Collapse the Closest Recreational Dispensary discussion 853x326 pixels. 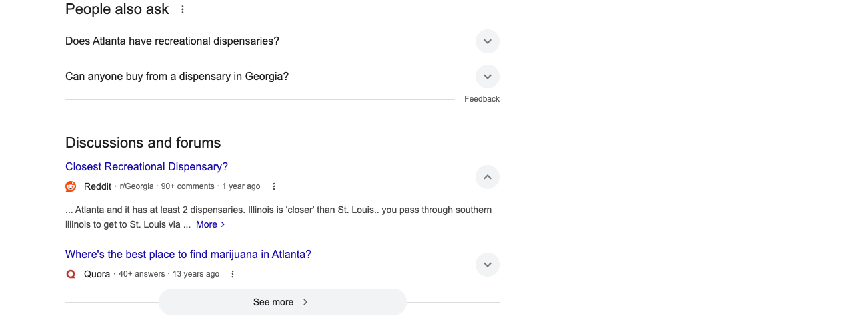488,177
